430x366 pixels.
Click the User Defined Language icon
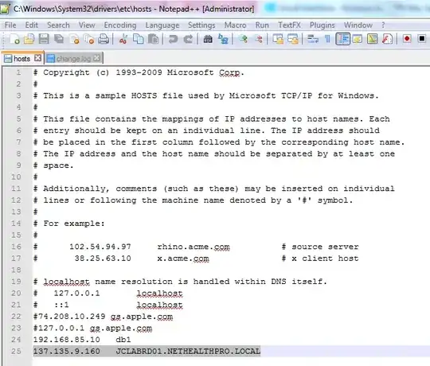click(x=358, y=39)
